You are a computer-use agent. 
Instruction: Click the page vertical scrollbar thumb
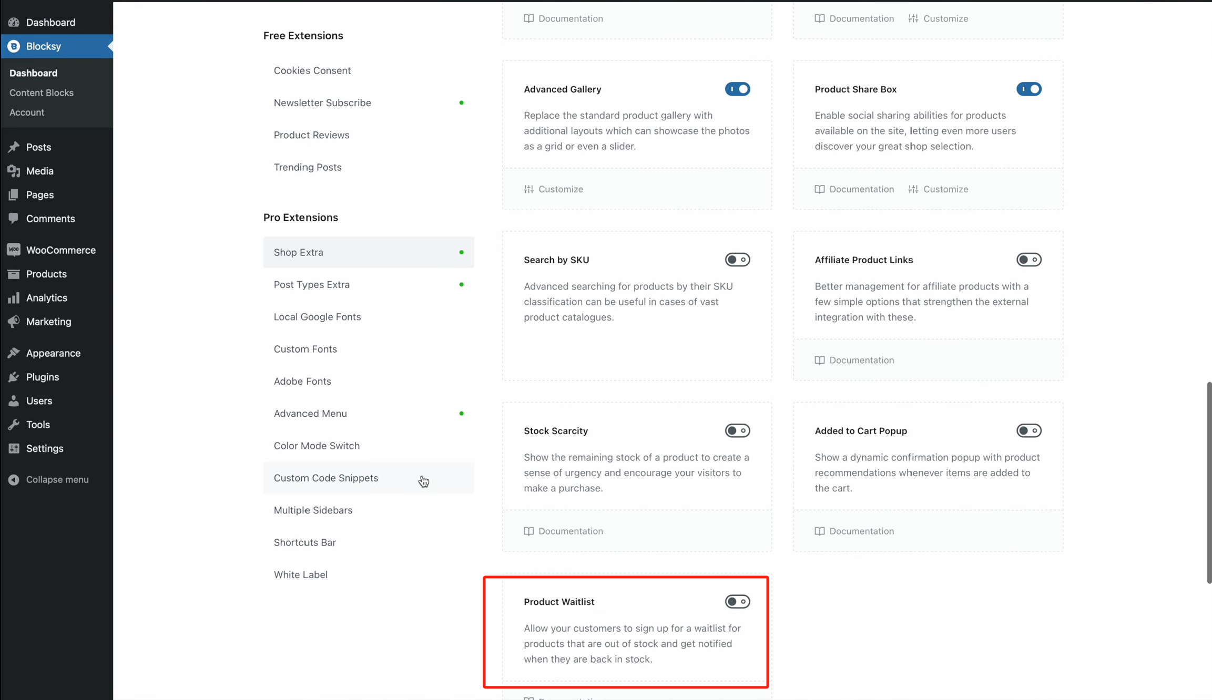1208,482
